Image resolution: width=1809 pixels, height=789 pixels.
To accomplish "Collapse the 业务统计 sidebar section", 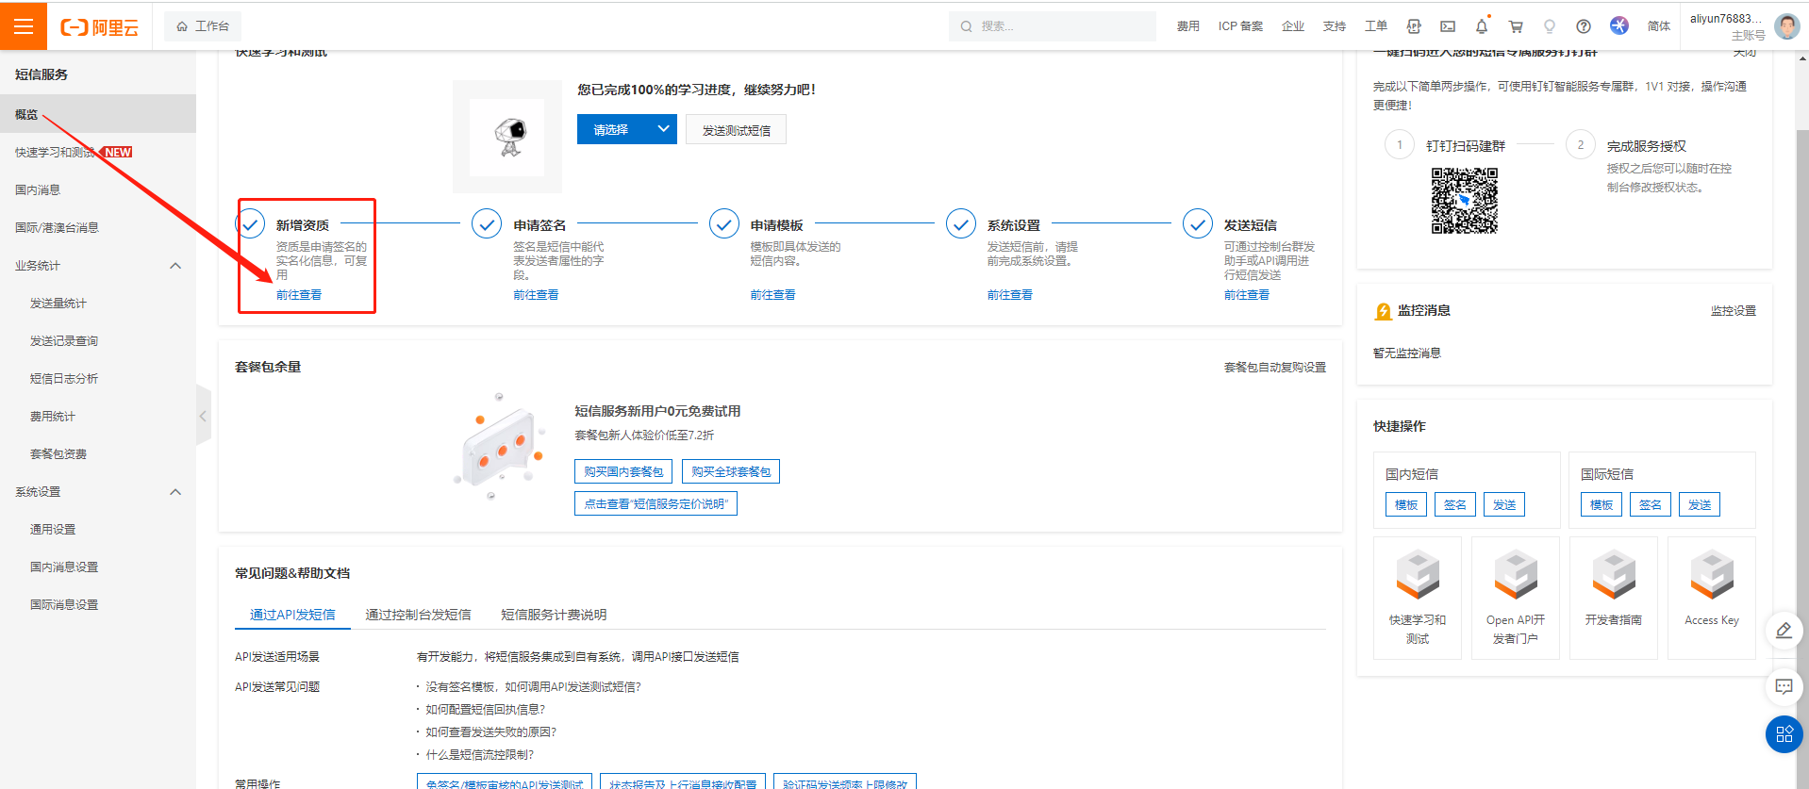I will (175, 266).
